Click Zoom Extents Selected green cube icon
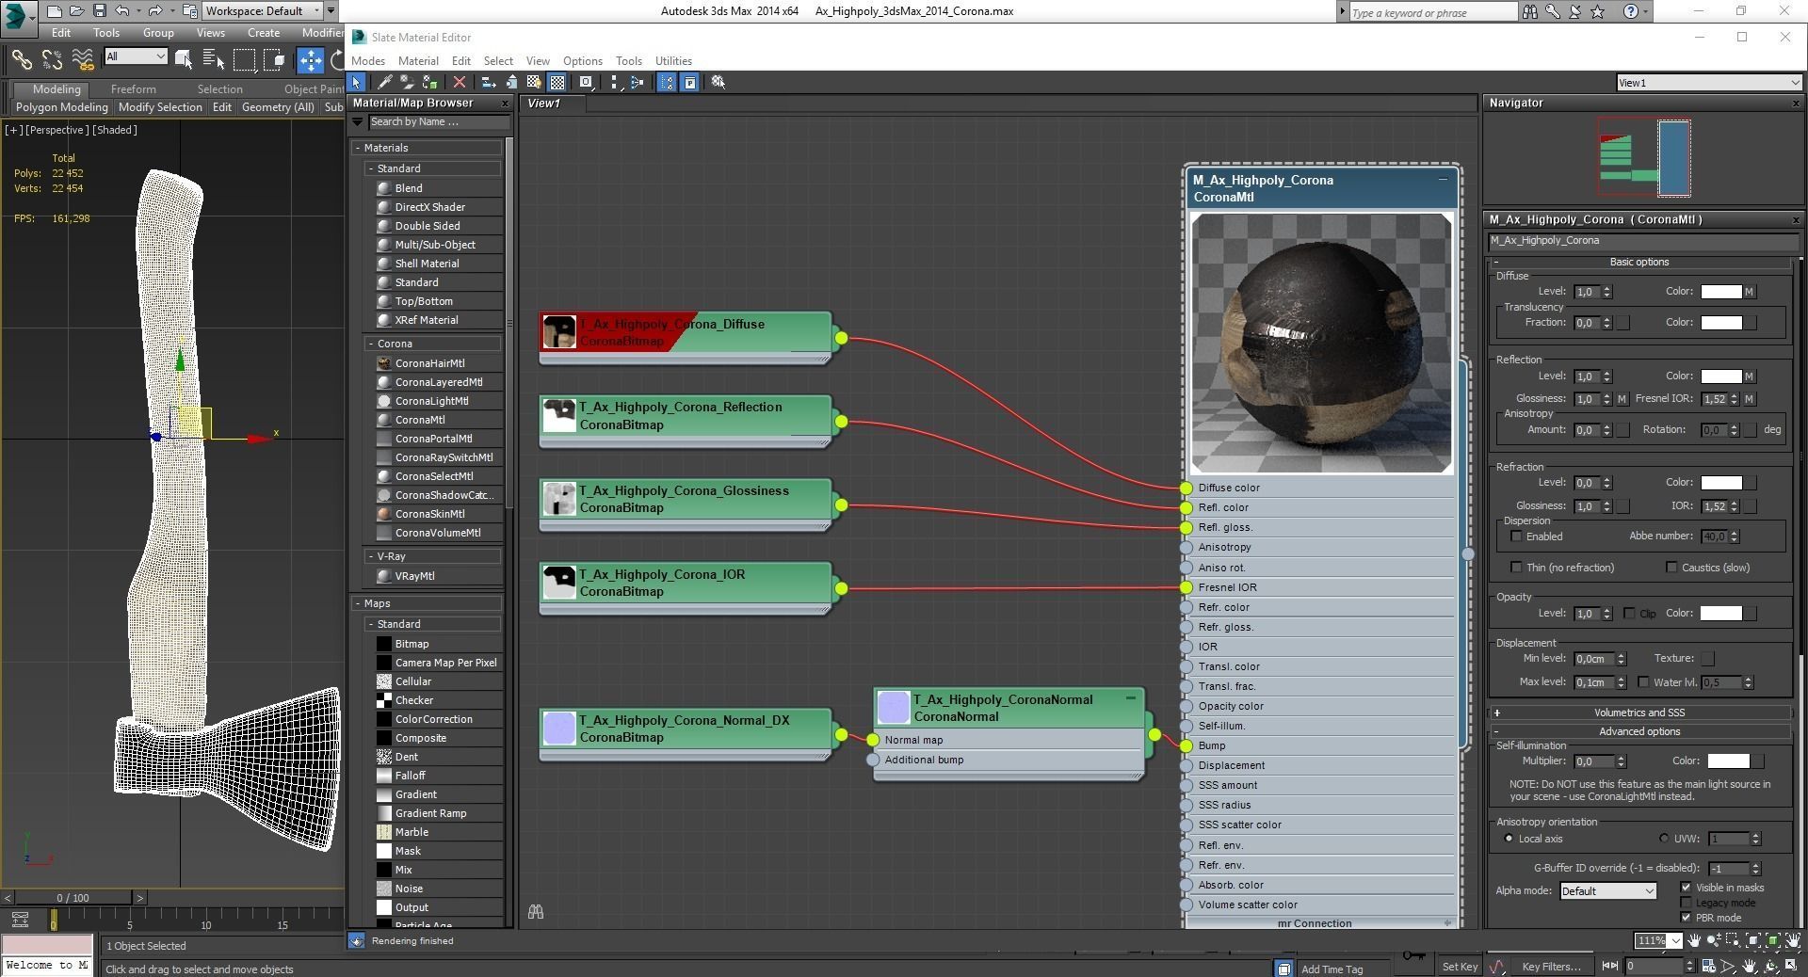Screen dimensions: 1808x977 pyautogui.click(x=1773, y=940)
